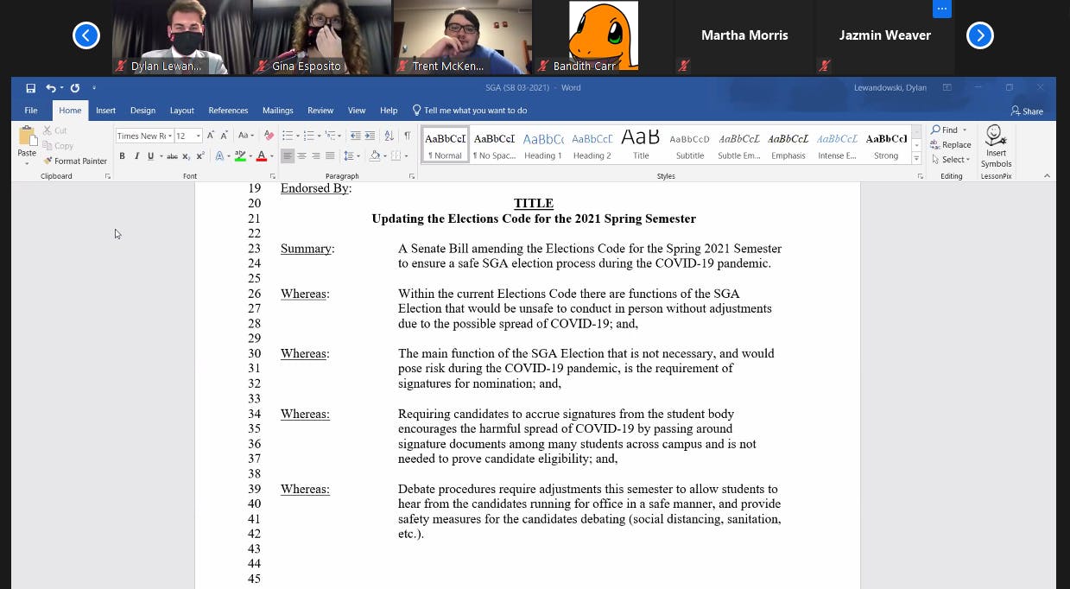This screenshot has height=589, width=1070.
Task: Open the font color picker arrow
Action: 270,156
